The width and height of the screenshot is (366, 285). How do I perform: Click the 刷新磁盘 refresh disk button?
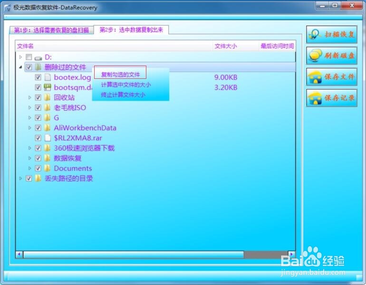click(x=332, y=56)
